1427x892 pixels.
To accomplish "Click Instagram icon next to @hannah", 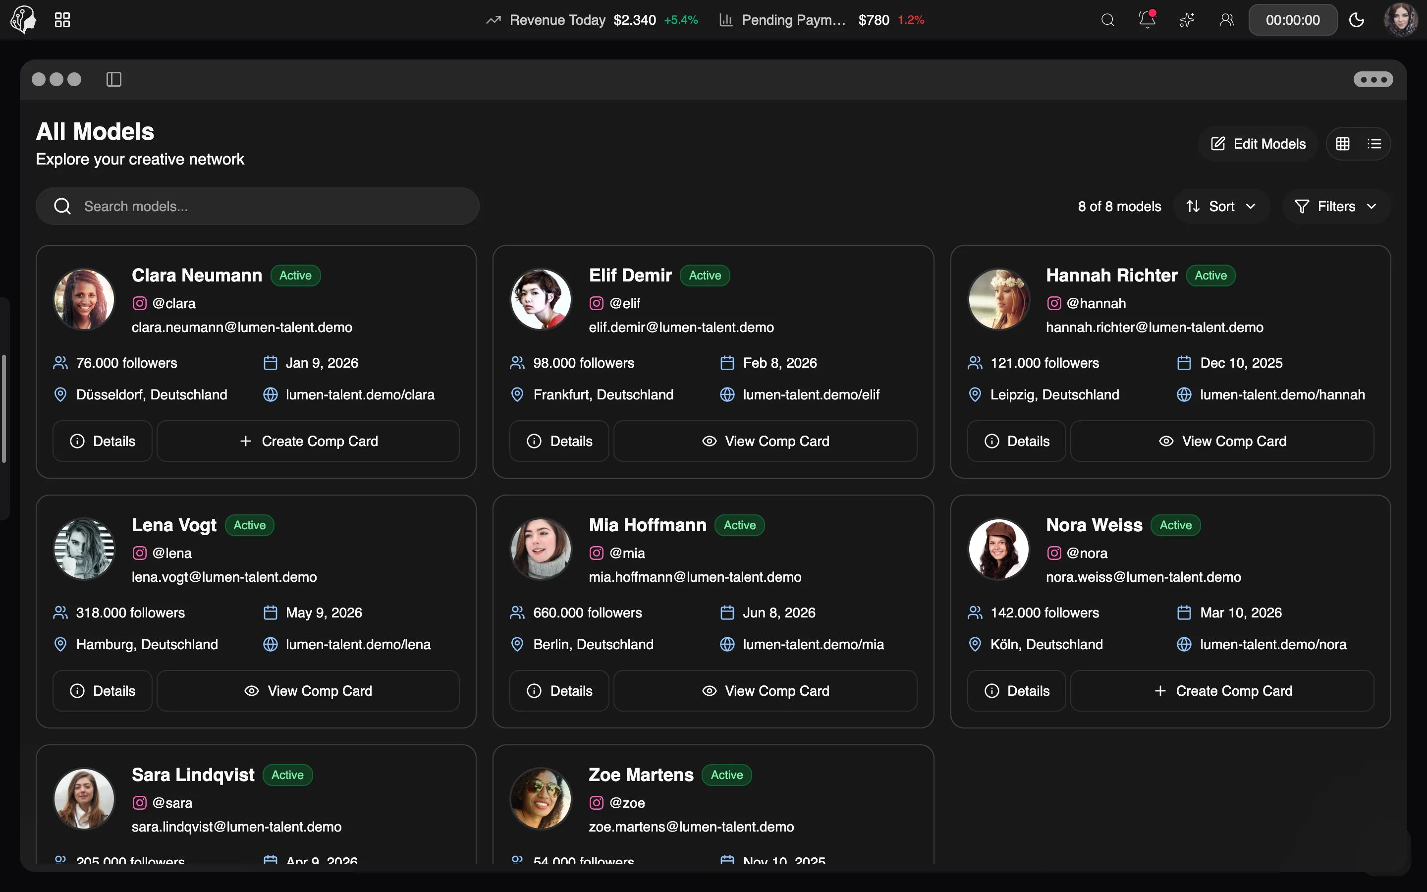I will (1054, 303).
